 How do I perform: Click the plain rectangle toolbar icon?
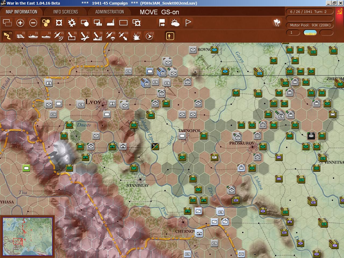click(x=123, y=23)
